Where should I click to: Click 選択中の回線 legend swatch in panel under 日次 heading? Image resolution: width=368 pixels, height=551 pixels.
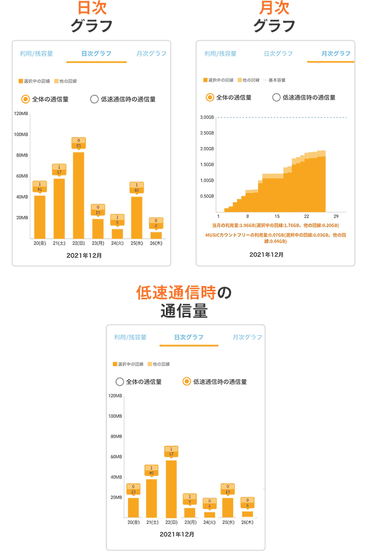coord(20,81)
